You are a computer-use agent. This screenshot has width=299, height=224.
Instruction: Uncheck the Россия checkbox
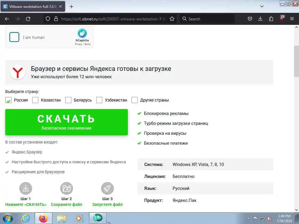point(8,100)
